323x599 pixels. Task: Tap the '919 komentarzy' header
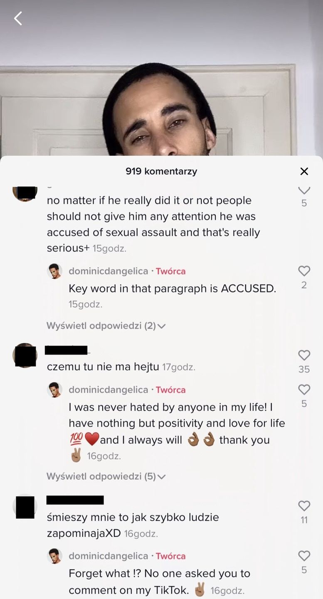[161, 171]
